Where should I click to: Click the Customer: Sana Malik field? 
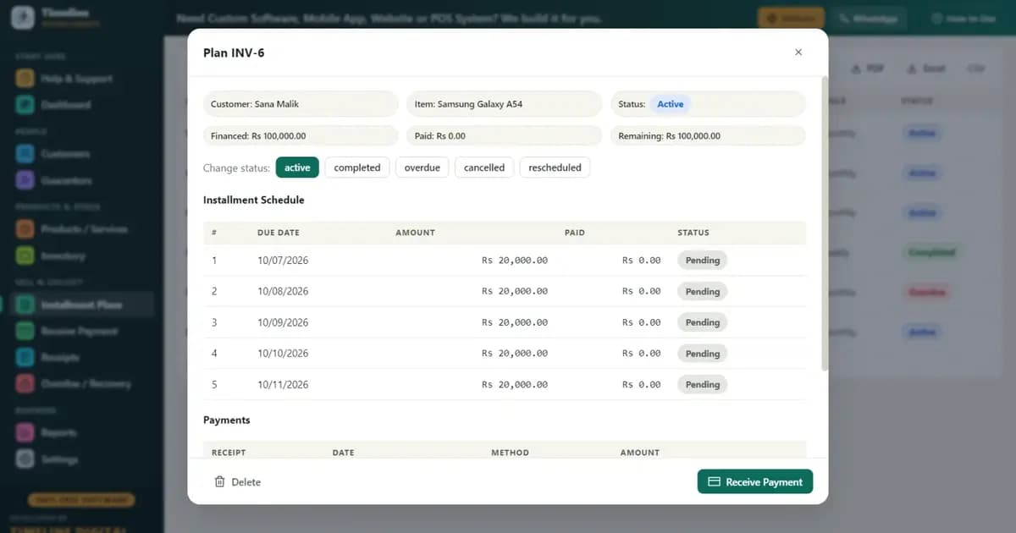[301, 104]
